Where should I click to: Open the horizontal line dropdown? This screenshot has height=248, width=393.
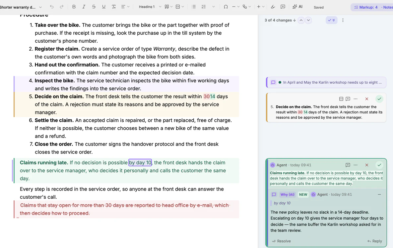[235, 7]
